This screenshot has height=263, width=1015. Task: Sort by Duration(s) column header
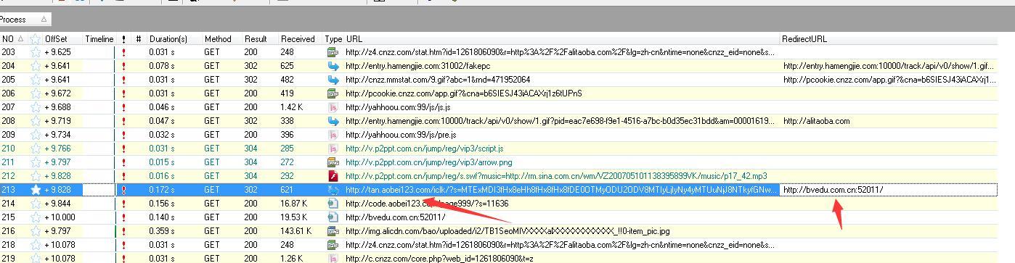(168, 39)
